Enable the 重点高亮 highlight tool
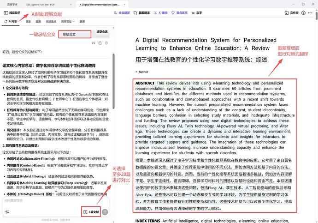Screen dimensions: 318x223 click(x=179, y=13)
